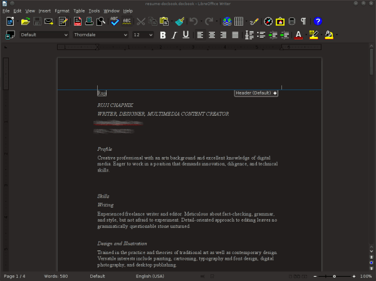Decrease Indent icon

(273, 35)
